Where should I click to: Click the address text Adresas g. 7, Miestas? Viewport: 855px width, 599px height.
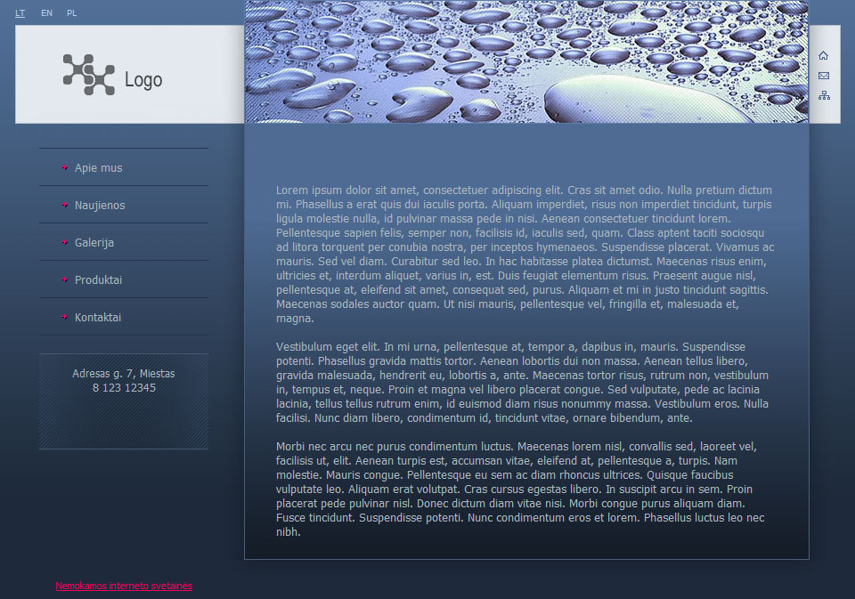124,374
